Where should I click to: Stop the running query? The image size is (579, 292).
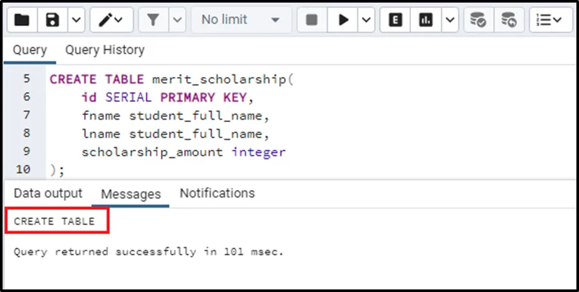pyautogui.click(x=311, y=20)
